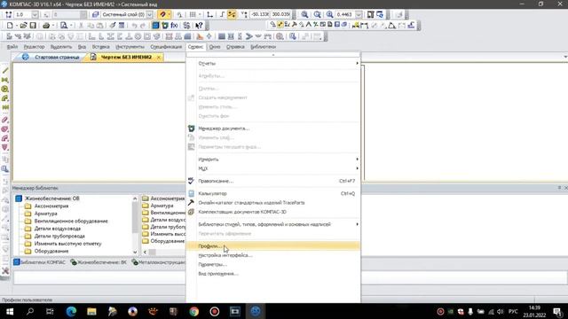Image resolution: width=568 pixels, height=319 pixels.
Task: Open Параметры from the Сервис menu
Action: (273, 264)
